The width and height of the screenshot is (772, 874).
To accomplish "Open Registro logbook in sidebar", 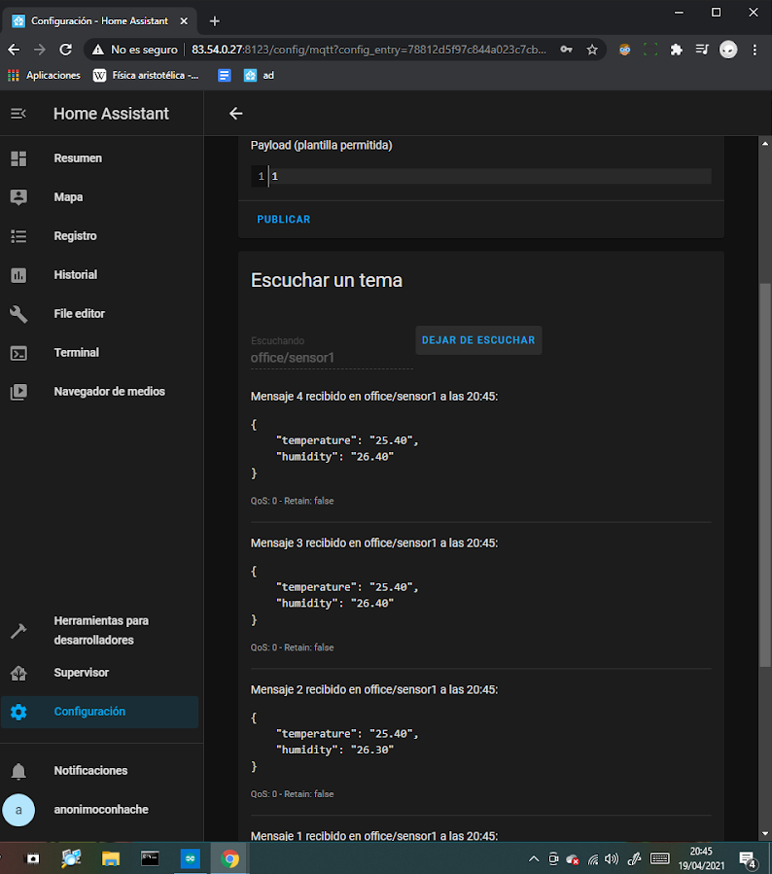I will point(75,236).
